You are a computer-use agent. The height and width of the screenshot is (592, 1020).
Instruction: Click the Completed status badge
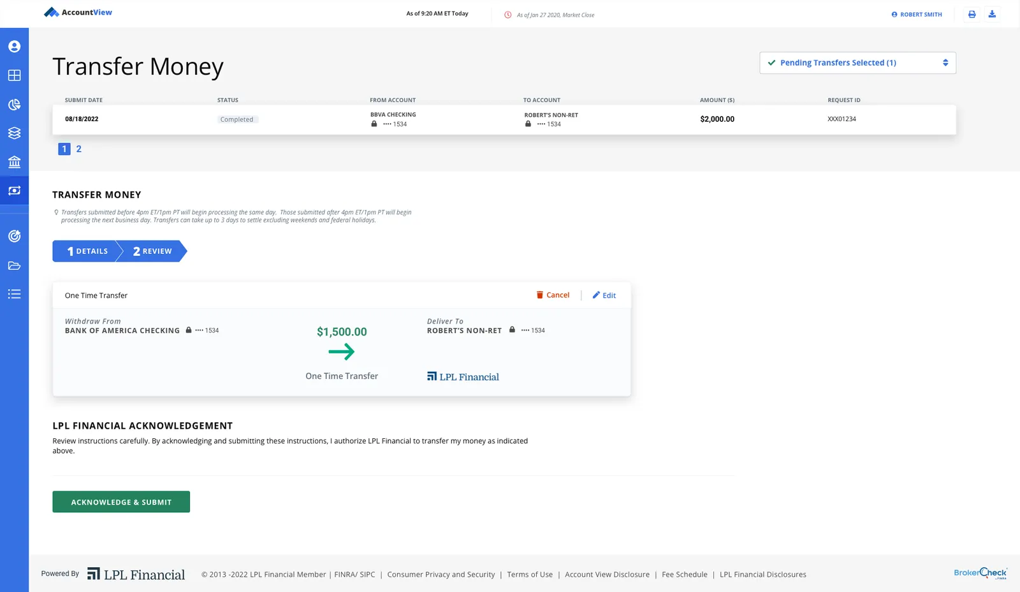[237, 119]
